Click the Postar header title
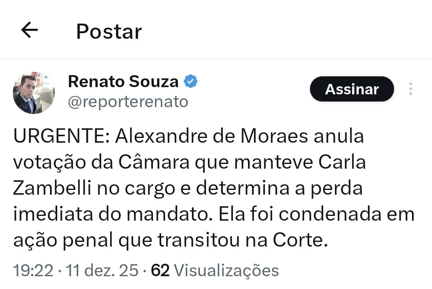Viewport: 432px width, 289px height. click(109, 31)
